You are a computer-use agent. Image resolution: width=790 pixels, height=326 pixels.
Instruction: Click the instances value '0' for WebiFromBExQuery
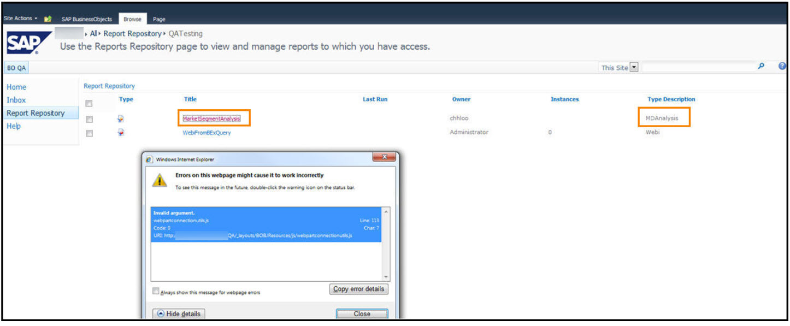coord(550,132)
